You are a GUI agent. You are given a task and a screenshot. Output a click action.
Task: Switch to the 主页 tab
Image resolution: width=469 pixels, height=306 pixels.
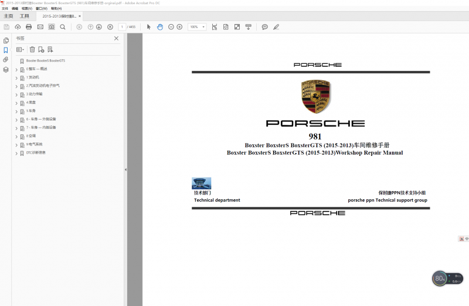click(x=8, y=16)
